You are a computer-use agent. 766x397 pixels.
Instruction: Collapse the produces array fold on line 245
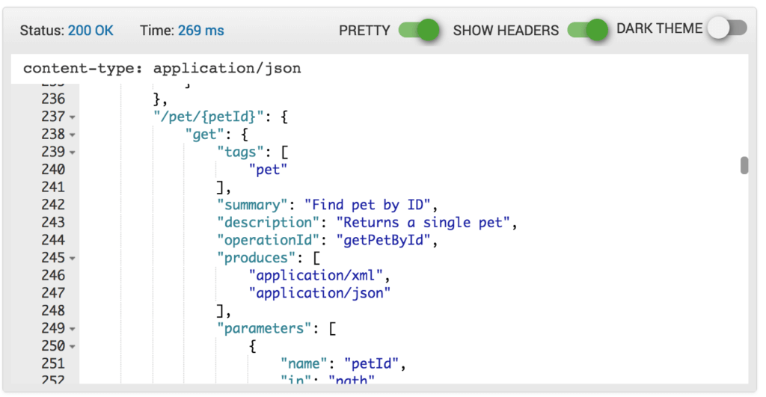coord(73,259)
